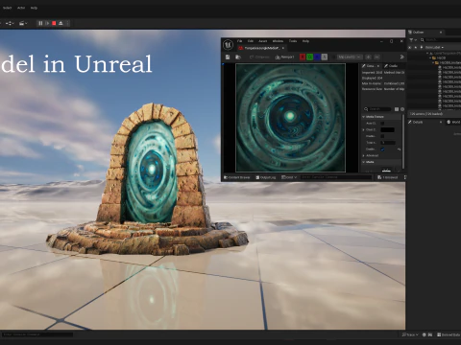This screenshot has width=461, height=345.
Task: Click the texture editor console command field
Action: 336,177
